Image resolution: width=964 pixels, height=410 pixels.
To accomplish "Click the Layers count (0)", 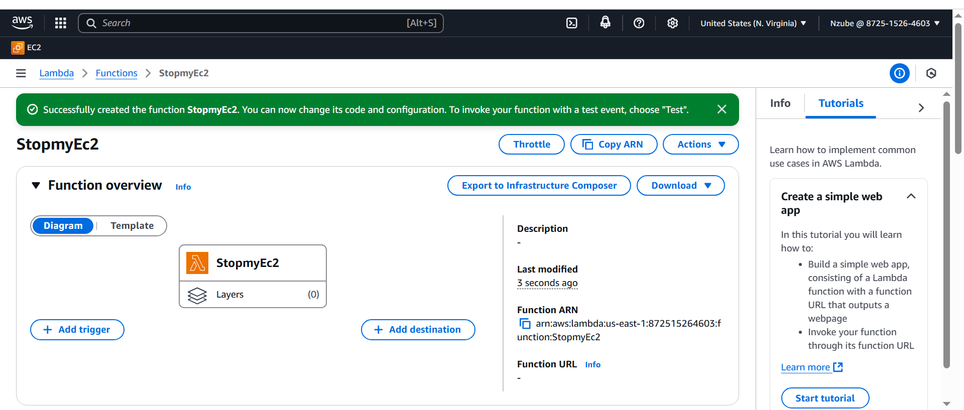I will 313,295.
